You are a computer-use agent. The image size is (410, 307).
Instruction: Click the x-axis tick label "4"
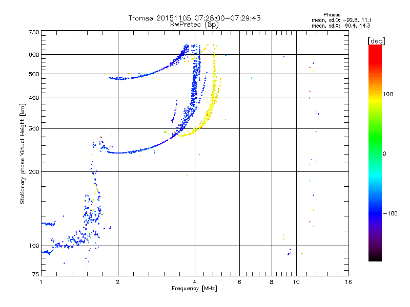(195, 282)
